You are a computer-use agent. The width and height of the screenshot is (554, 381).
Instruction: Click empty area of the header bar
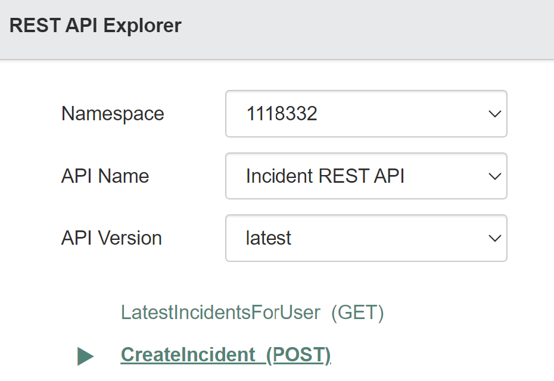click(x=368, y=28)
